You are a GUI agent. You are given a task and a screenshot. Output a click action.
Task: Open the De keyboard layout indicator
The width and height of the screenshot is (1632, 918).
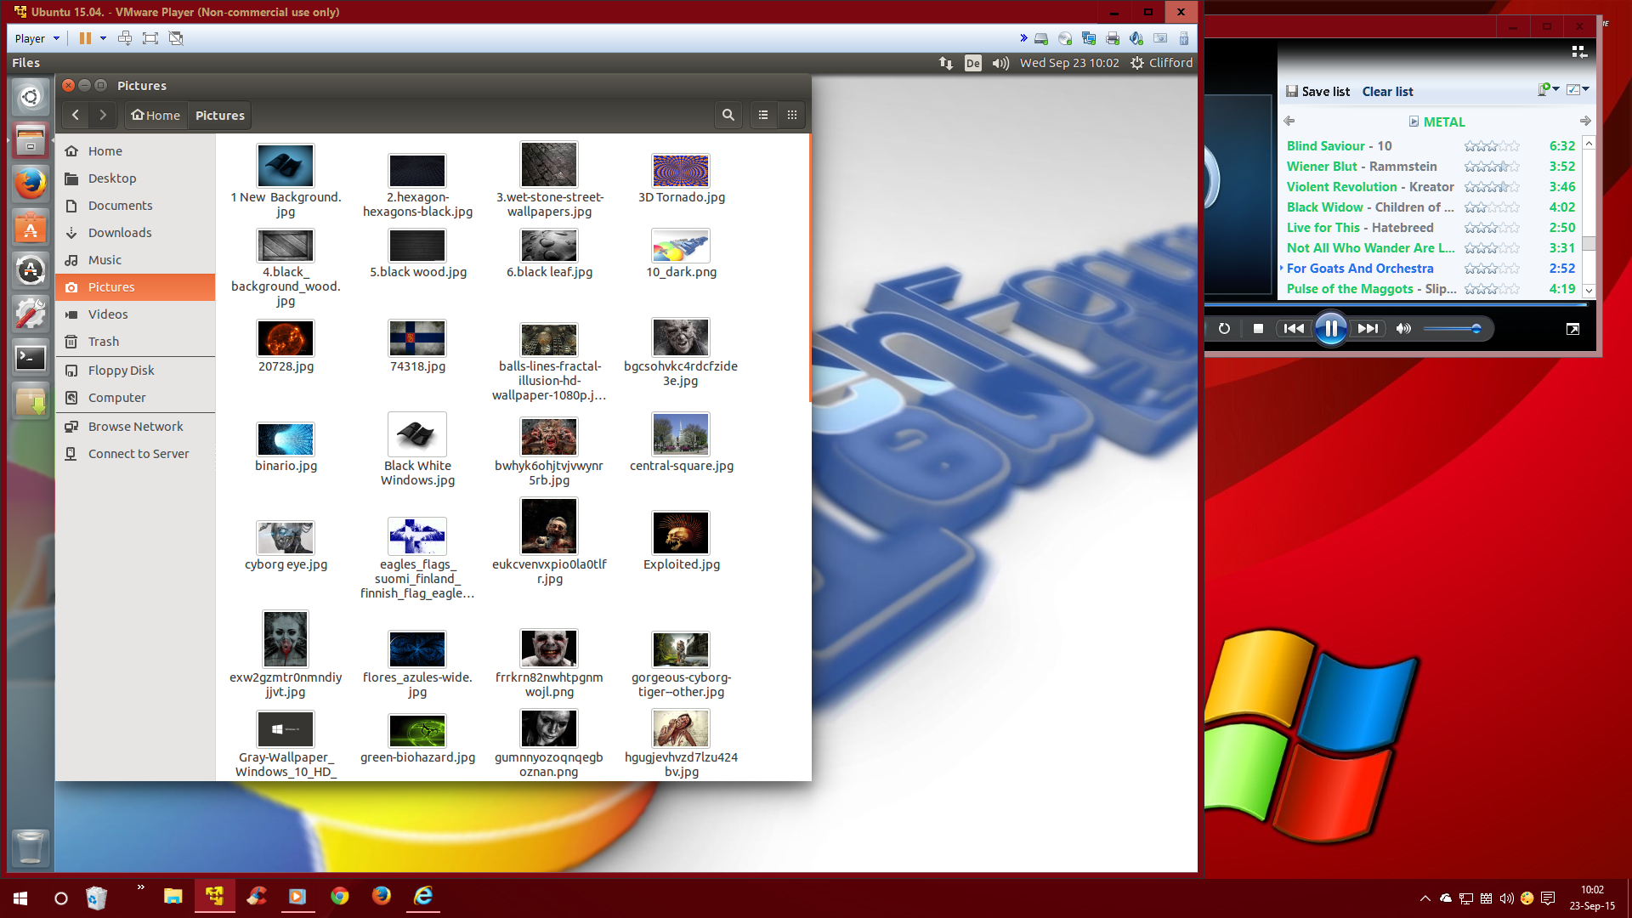tap(973, 63)
